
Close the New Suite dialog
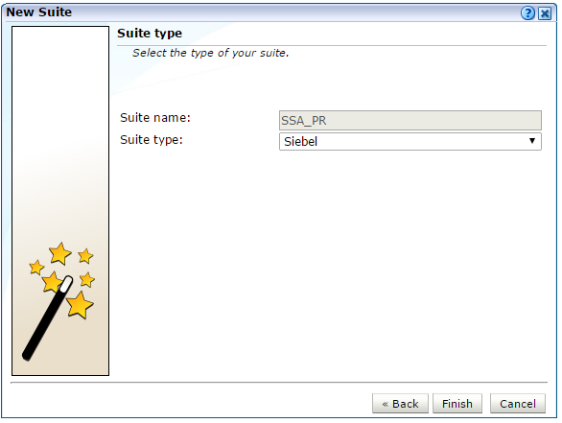point(545,13)
